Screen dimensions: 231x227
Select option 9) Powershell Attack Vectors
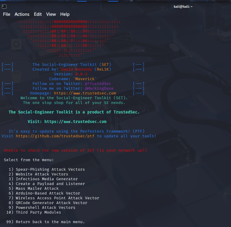click(42, 208)
